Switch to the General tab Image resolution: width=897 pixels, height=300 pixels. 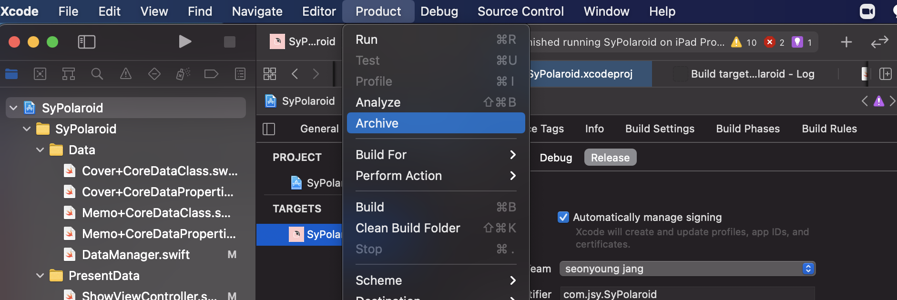(x=319, y=129)
